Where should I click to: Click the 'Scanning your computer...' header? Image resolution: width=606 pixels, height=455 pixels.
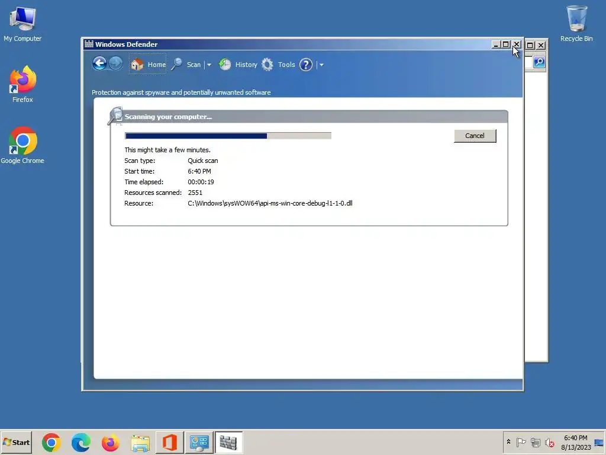tap(168, 117)
